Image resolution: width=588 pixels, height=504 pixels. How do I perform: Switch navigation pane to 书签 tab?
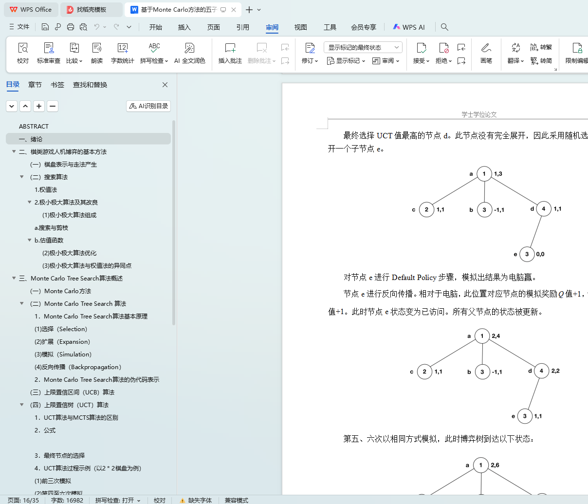pyautogui.click(x=57, y=85)
